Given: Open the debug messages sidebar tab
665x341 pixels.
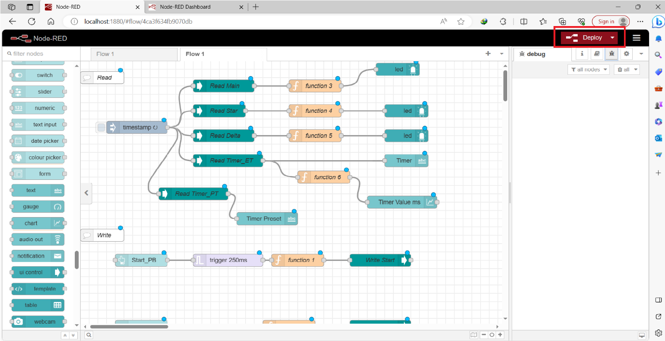Looking at the screenshot, I should coord(611,54).
